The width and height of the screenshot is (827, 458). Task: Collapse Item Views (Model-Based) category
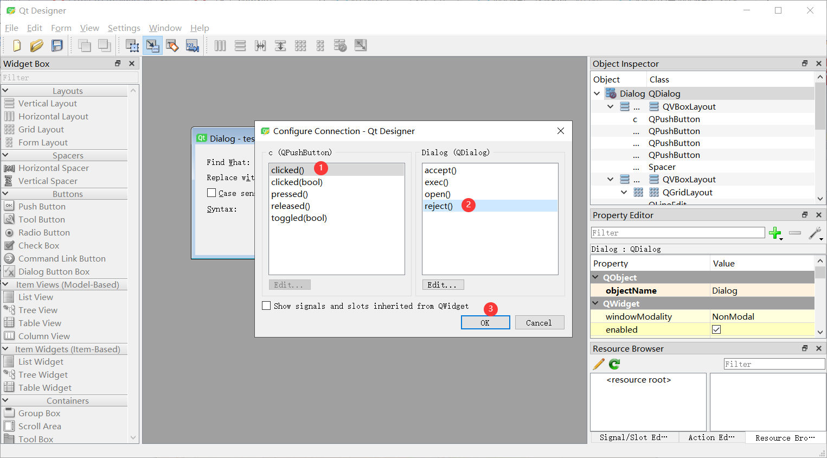tap(5, 284)
